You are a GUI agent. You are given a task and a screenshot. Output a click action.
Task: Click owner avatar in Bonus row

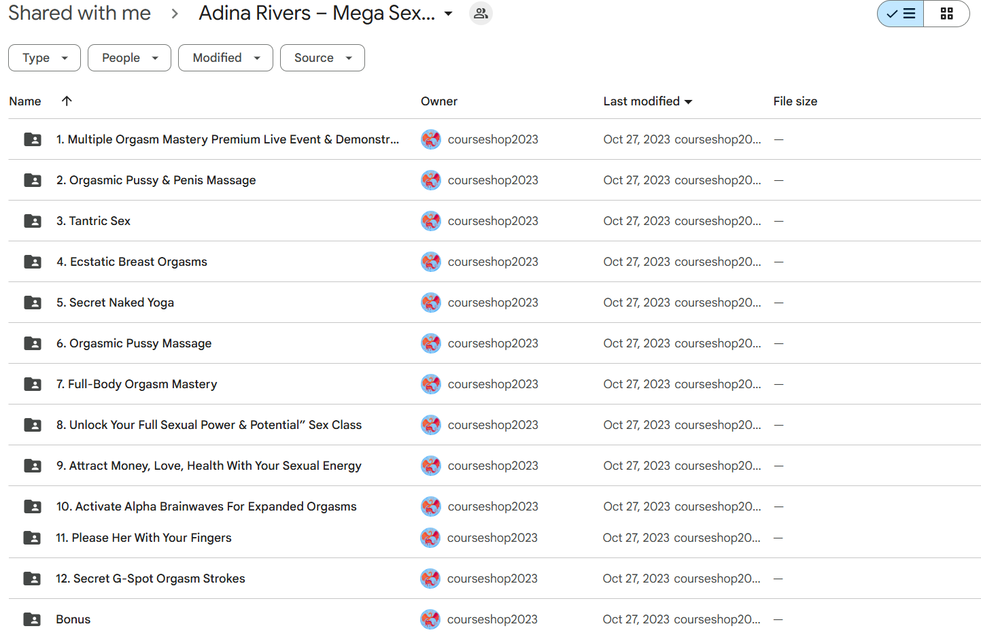[x=430, y=619]
